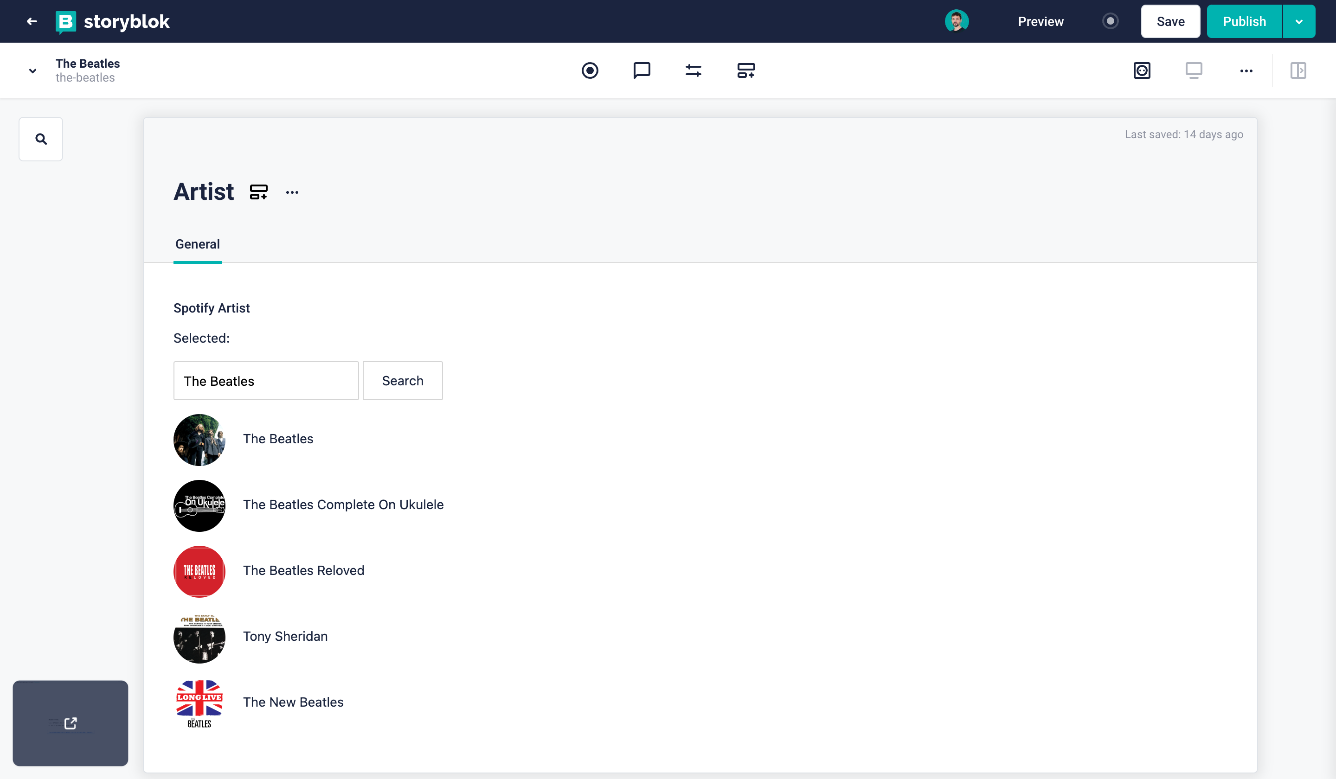The width and height of the screenshot is (1336, 779).
Task: Open three-dot menu beside Artist heading
Action: [x=292, y=192]
